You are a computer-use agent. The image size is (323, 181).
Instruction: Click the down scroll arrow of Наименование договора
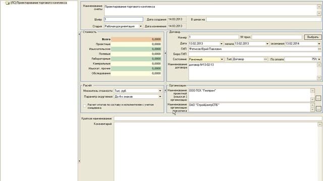click(319, 78)
